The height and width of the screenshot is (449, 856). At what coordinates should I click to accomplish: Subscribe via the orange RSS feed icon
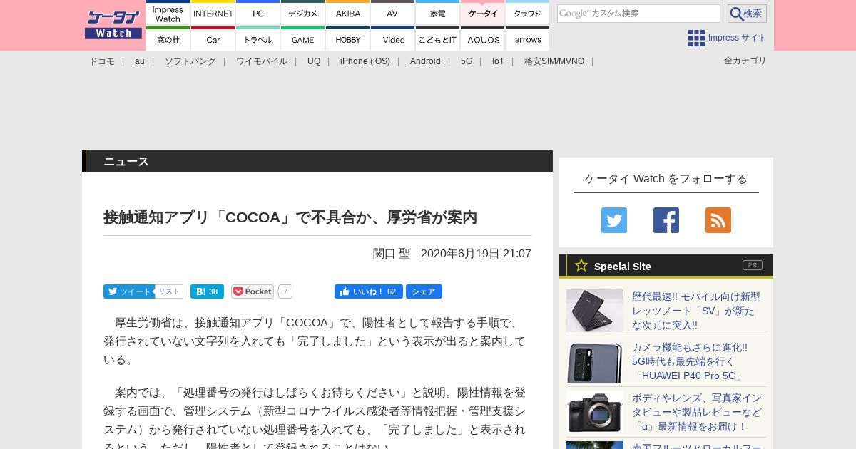[x=718, y=220]
